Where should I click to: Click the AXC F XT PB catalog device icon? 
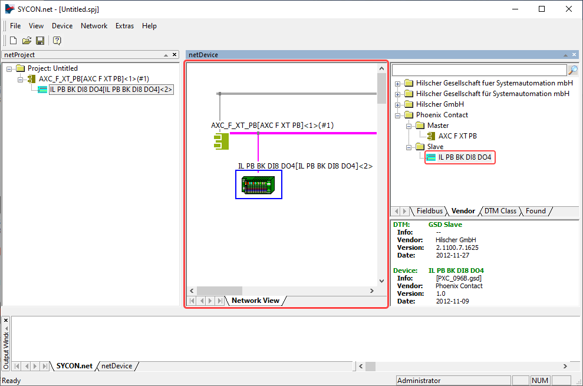(x=431, y=136)
